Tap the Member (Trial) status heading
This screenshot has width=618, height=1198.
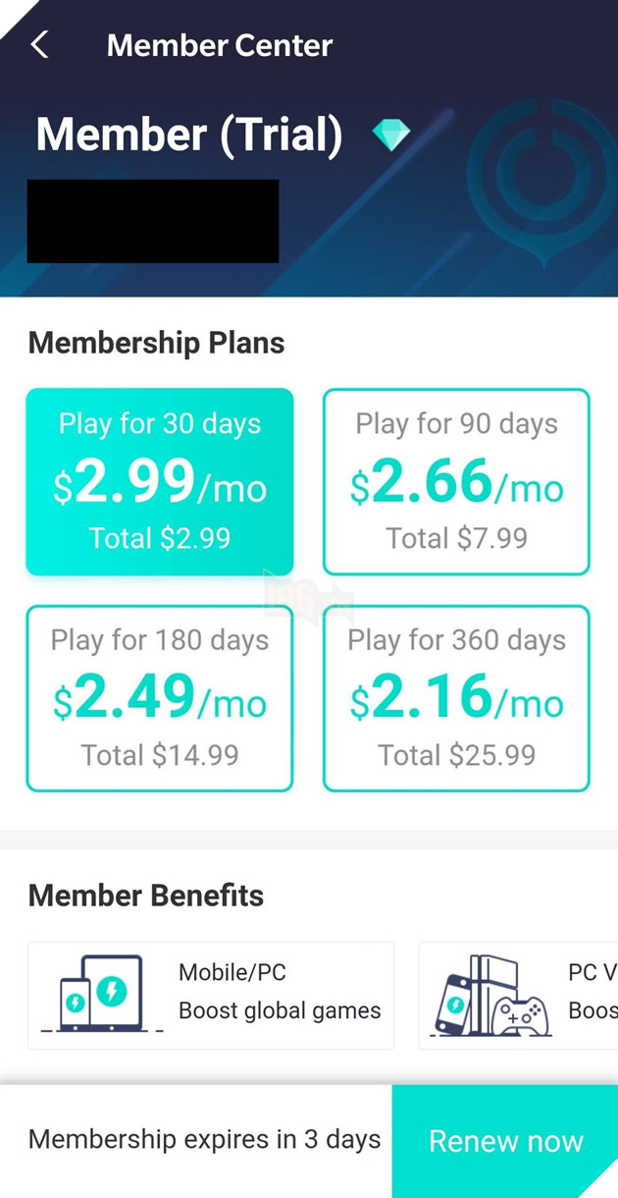tap(189, 135)
